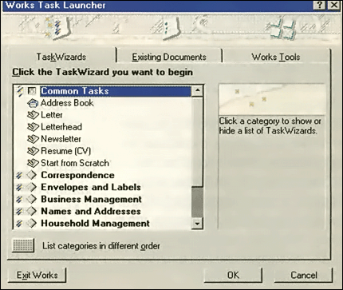Screen dimensions: 343x290
Task: Expand the Correspondence category
Action: pos(77,175)
